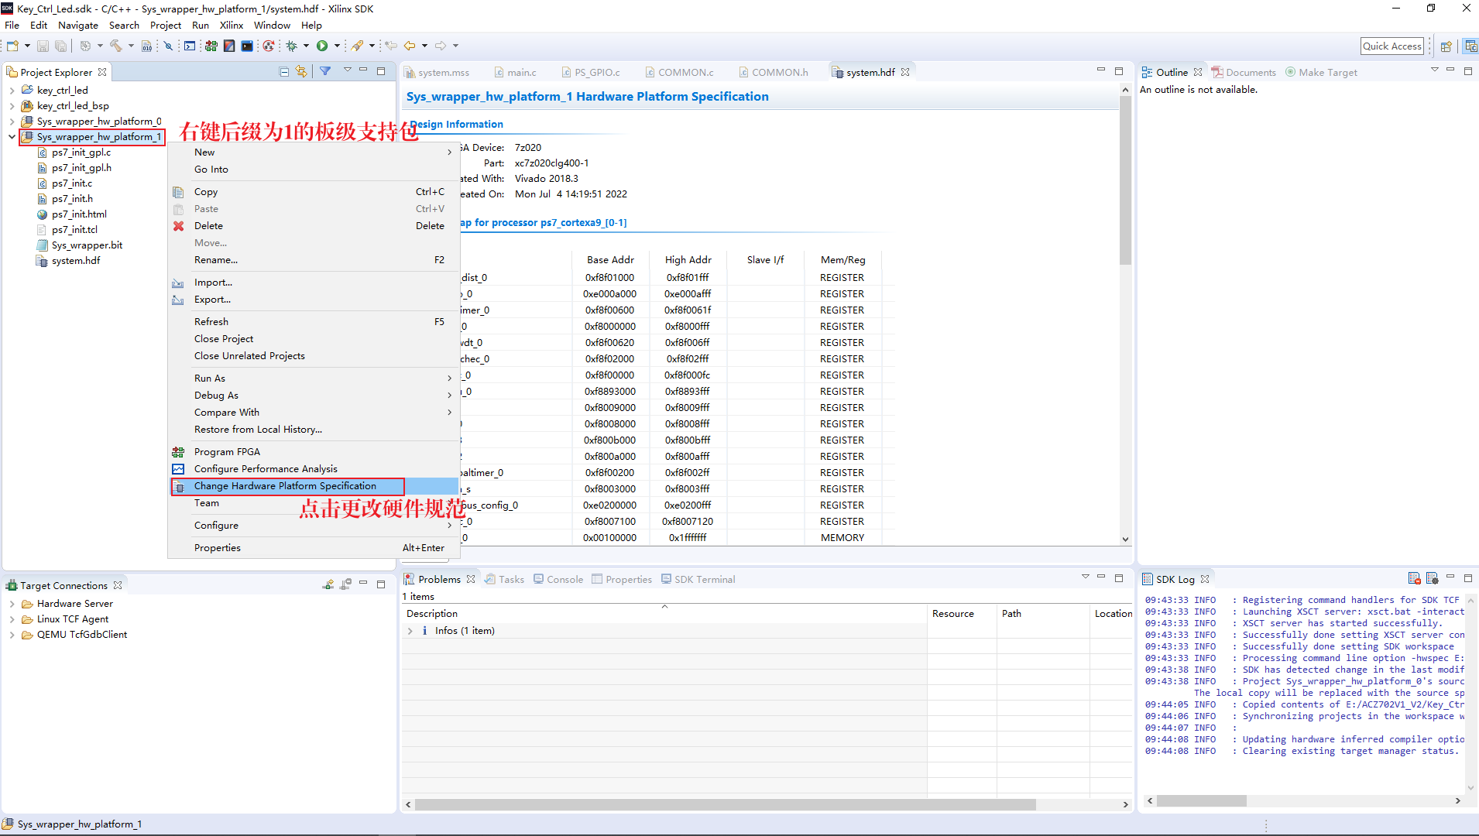The width and height of the screenshot is (1479, 836).
Task: Click the Debug bug toolbar icon
Action: click(292, 46)
